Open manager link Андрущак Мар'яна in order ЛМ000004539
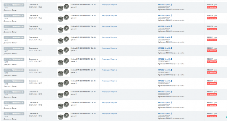The image size is (227, 121). [x=109, y=26]
